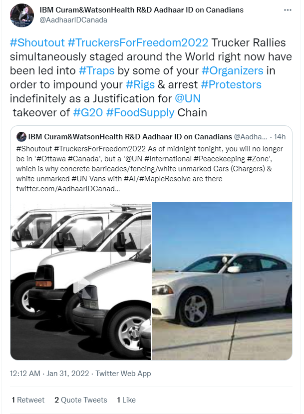Follow the #Traps hashtag link
Screen dimensions: 304x414
96,71
